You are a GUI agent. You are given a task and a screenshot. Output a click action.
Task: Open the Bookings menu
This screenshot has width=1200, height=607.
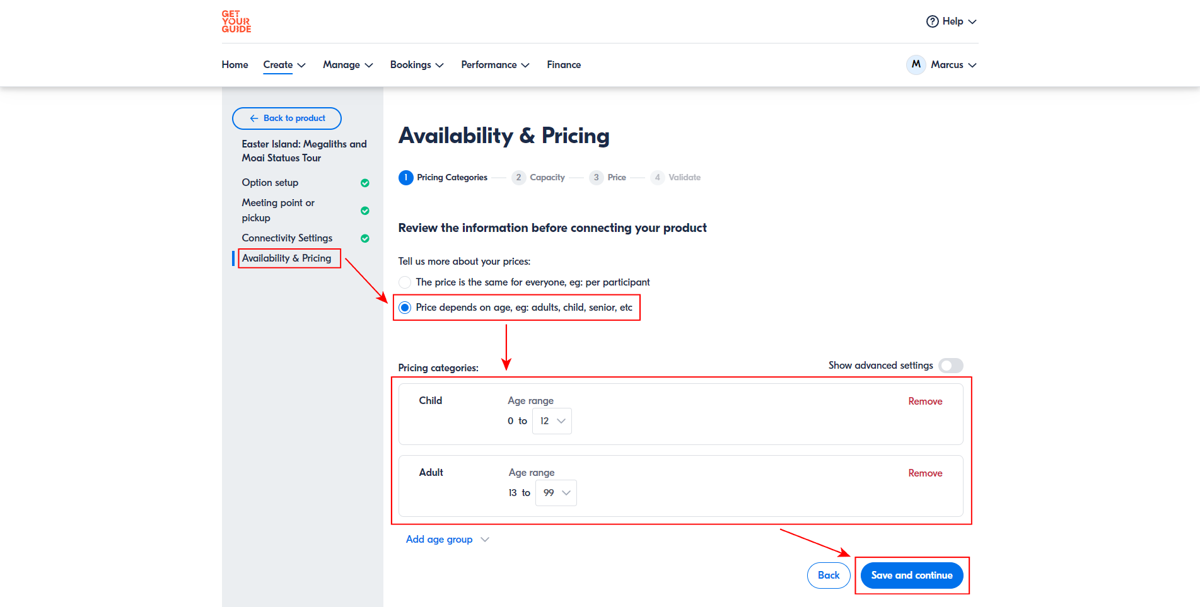pyautogui.click(x=416, y=65)
